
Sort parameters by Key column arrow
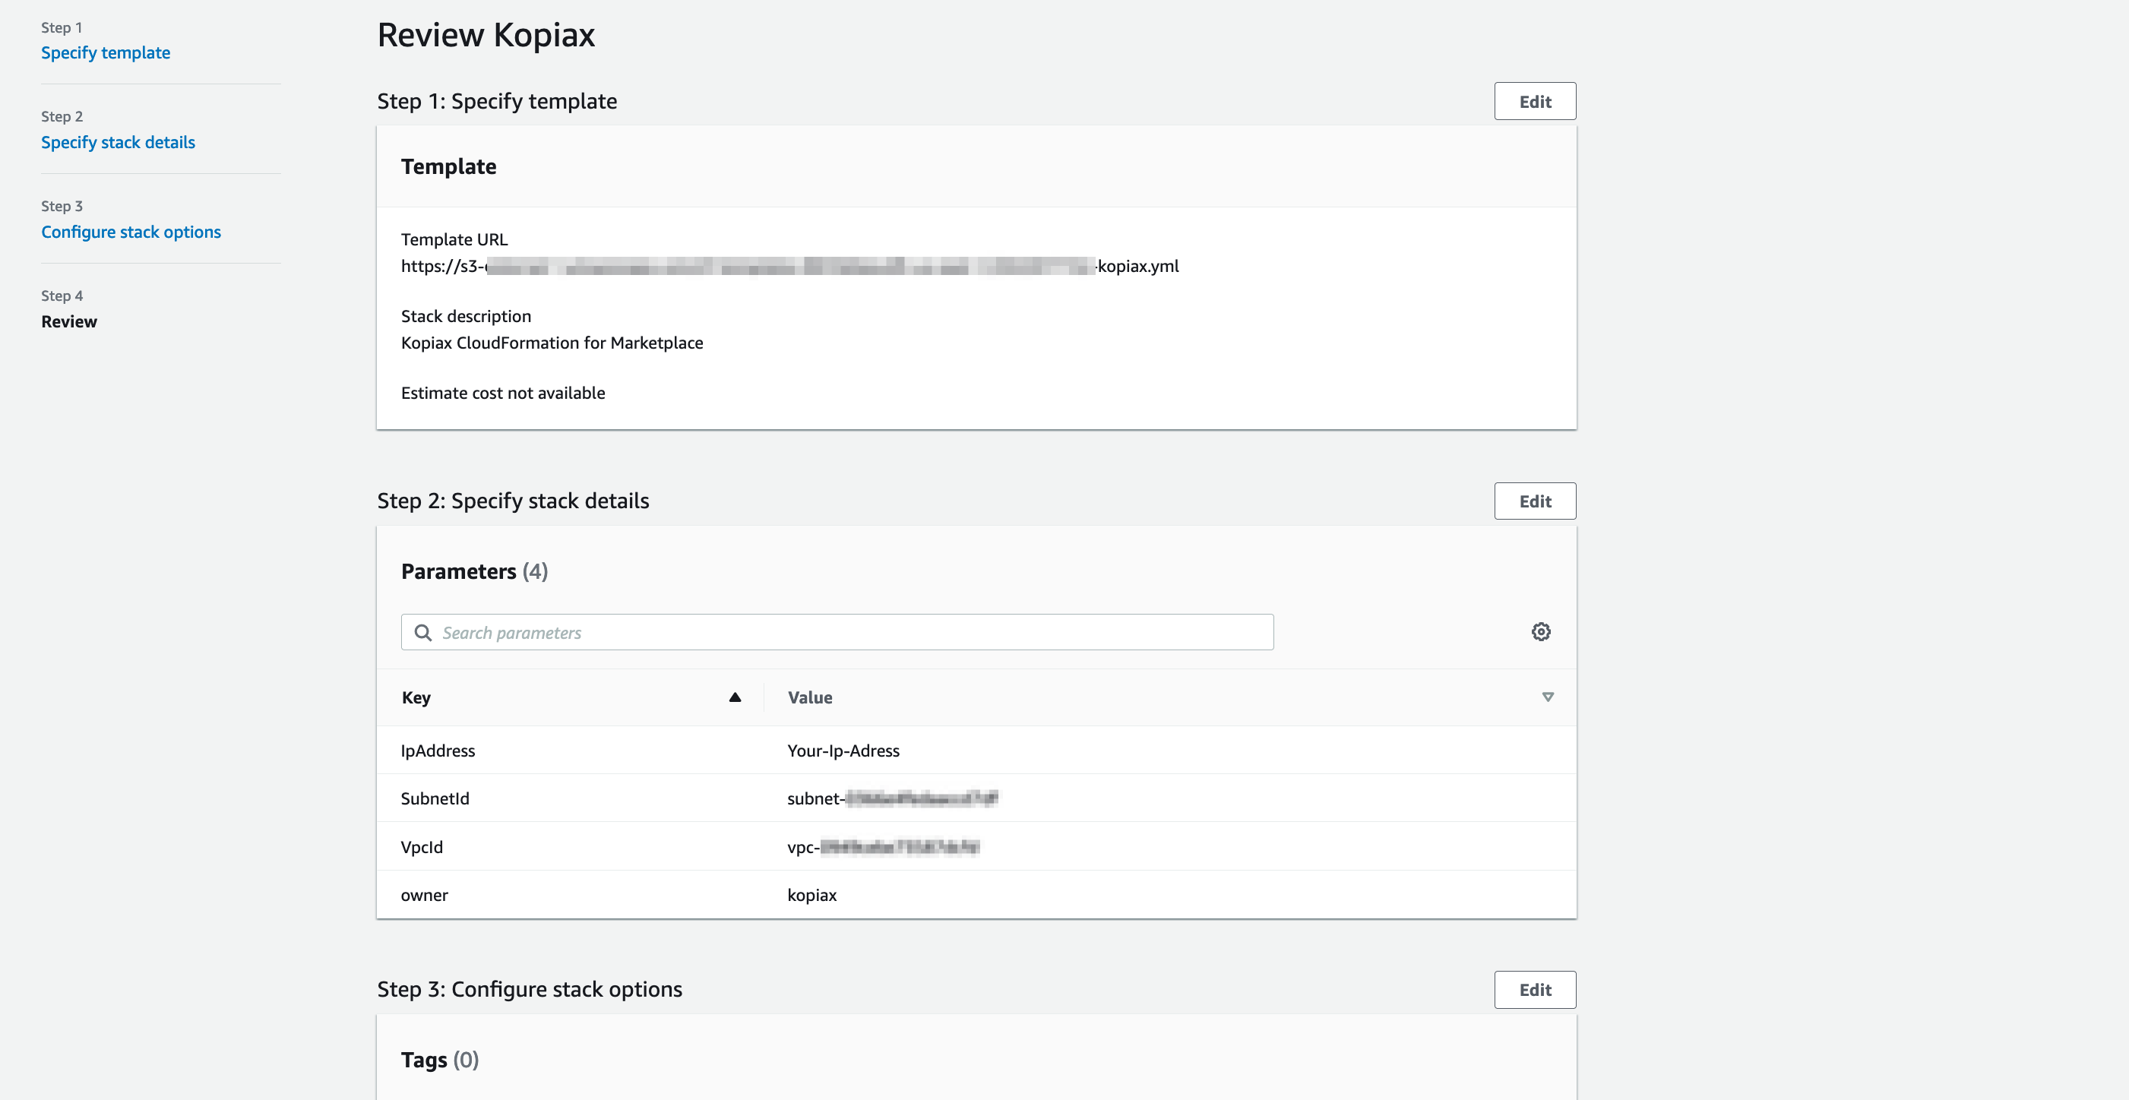[x=735, y=697]
